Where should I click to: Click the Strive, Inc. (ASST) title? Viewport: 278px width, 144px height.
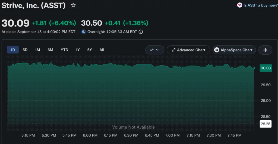tap(33, 5)
